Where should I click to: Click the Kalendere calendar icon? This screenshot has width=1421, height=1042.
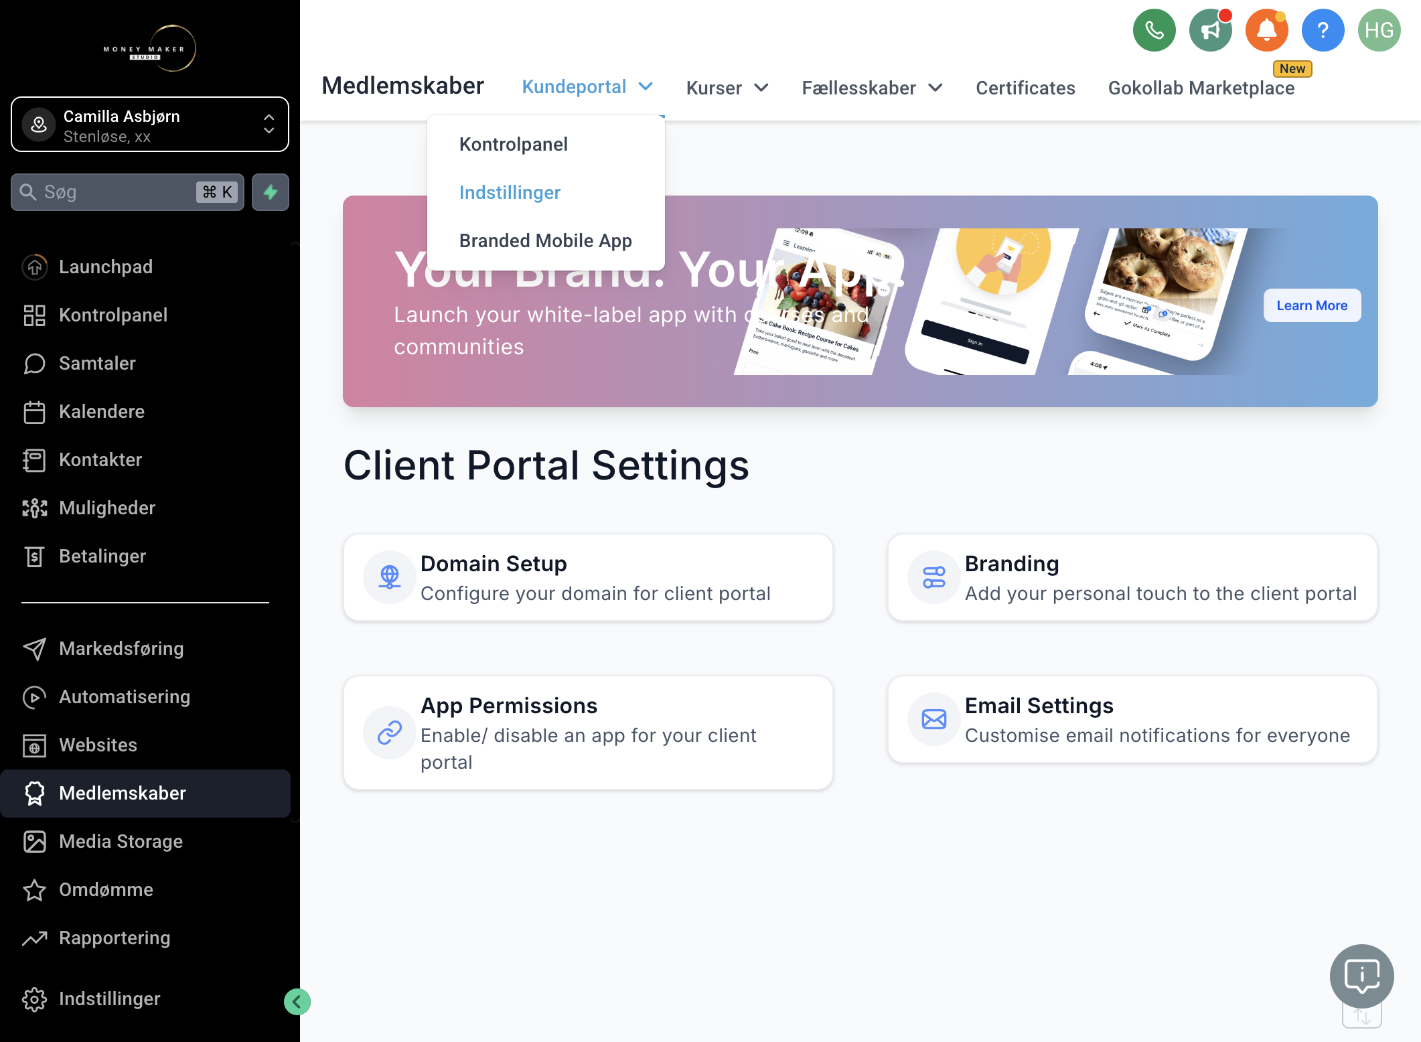35,412
